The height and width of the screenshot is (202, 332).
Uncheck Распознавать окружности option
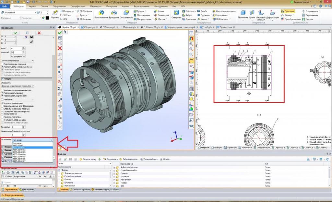click(x=2, y=96)
